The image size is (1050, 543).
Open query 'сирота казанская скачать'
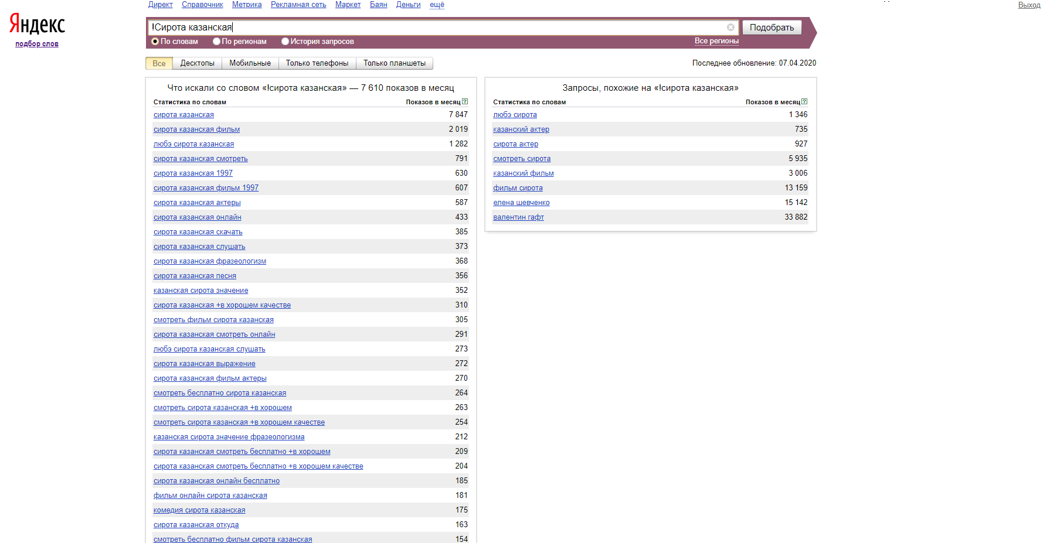coord(198,232)
